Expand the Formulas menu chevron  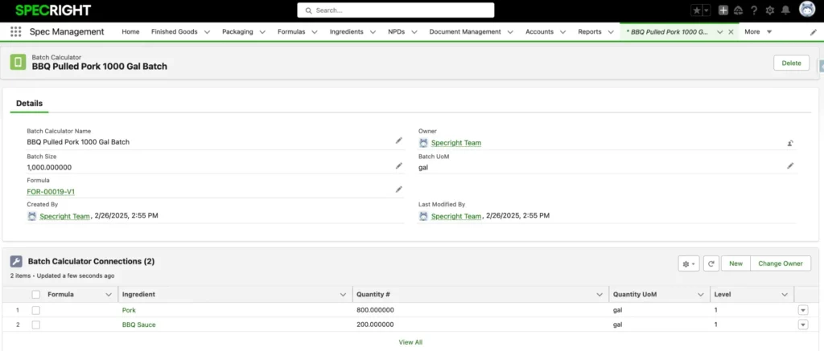point(315,32)
